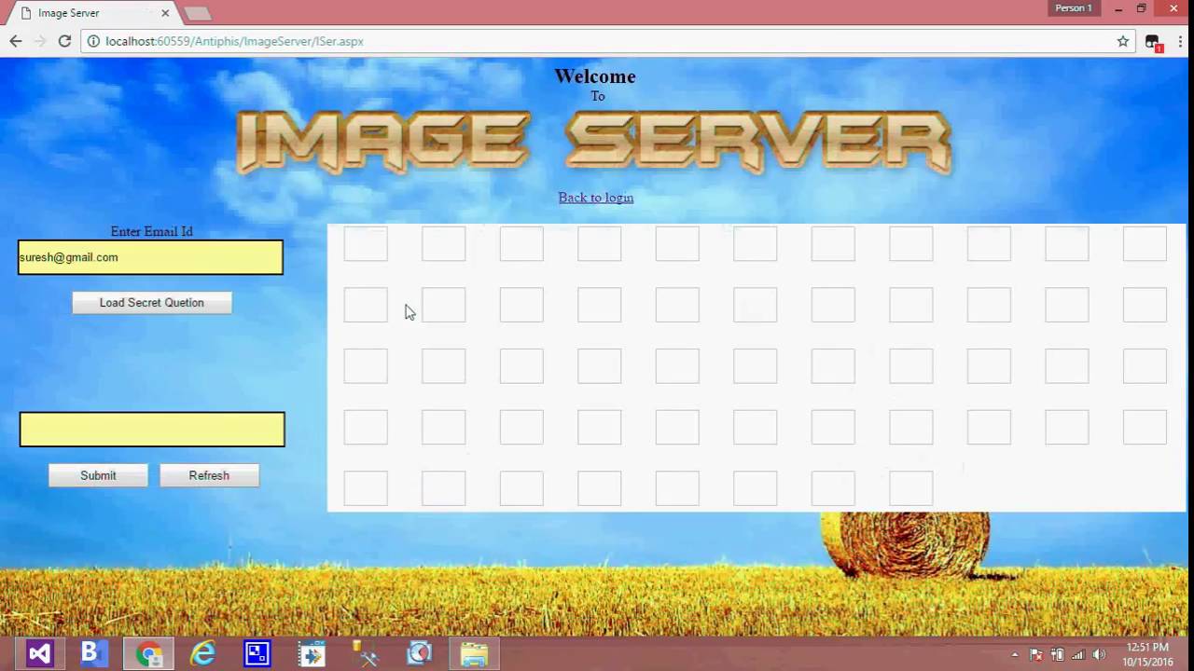
Task: Submit the form
Action: pos(98,475)
